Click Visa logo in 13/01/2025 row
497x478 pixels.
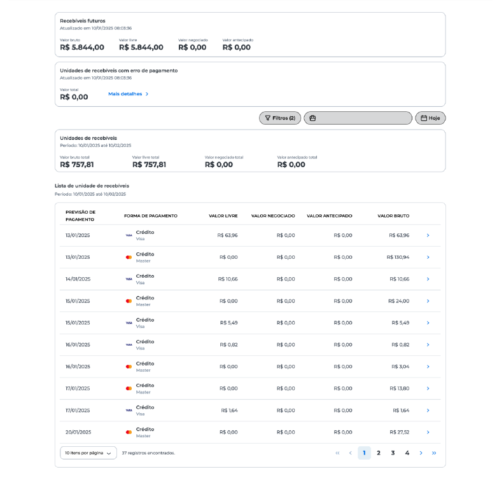[x=129, y=236]
